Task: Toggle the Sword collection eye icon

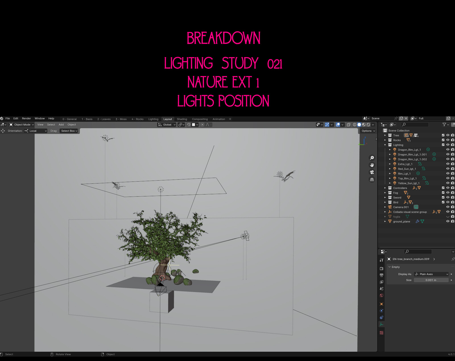Action: point(448,198)
